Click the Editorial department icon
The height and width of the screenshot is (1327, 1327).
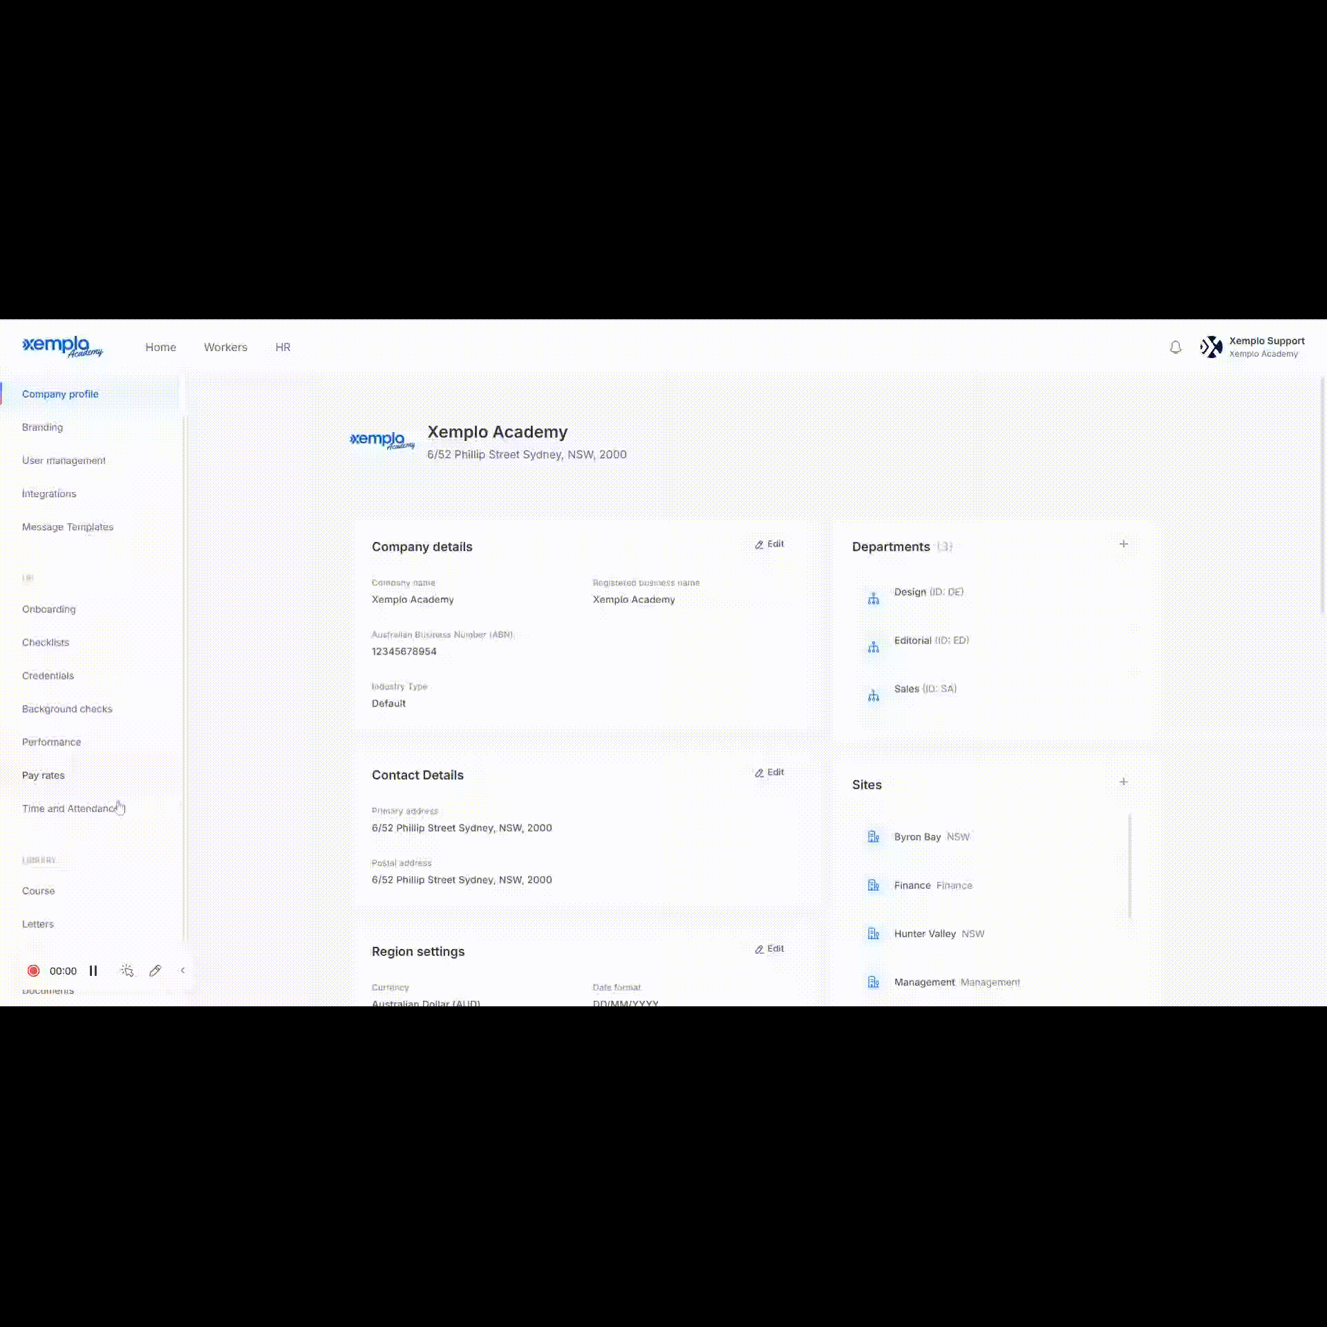point(874,647)
